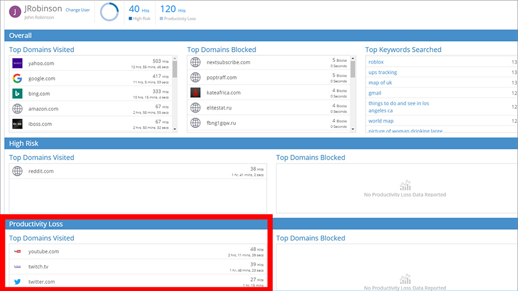Click the Twitch logo icon

pos(17,267)
